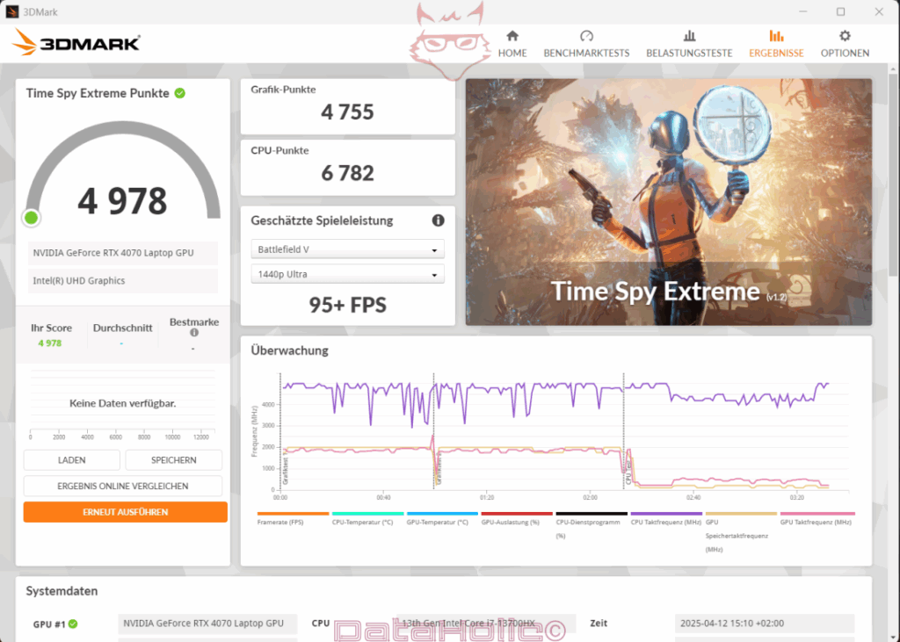Image resolution: width=900 pixels, height=642 pixels.
Task: Toggle the CPU-Temperatur (°C) legend entry
Action: (367, 519)
